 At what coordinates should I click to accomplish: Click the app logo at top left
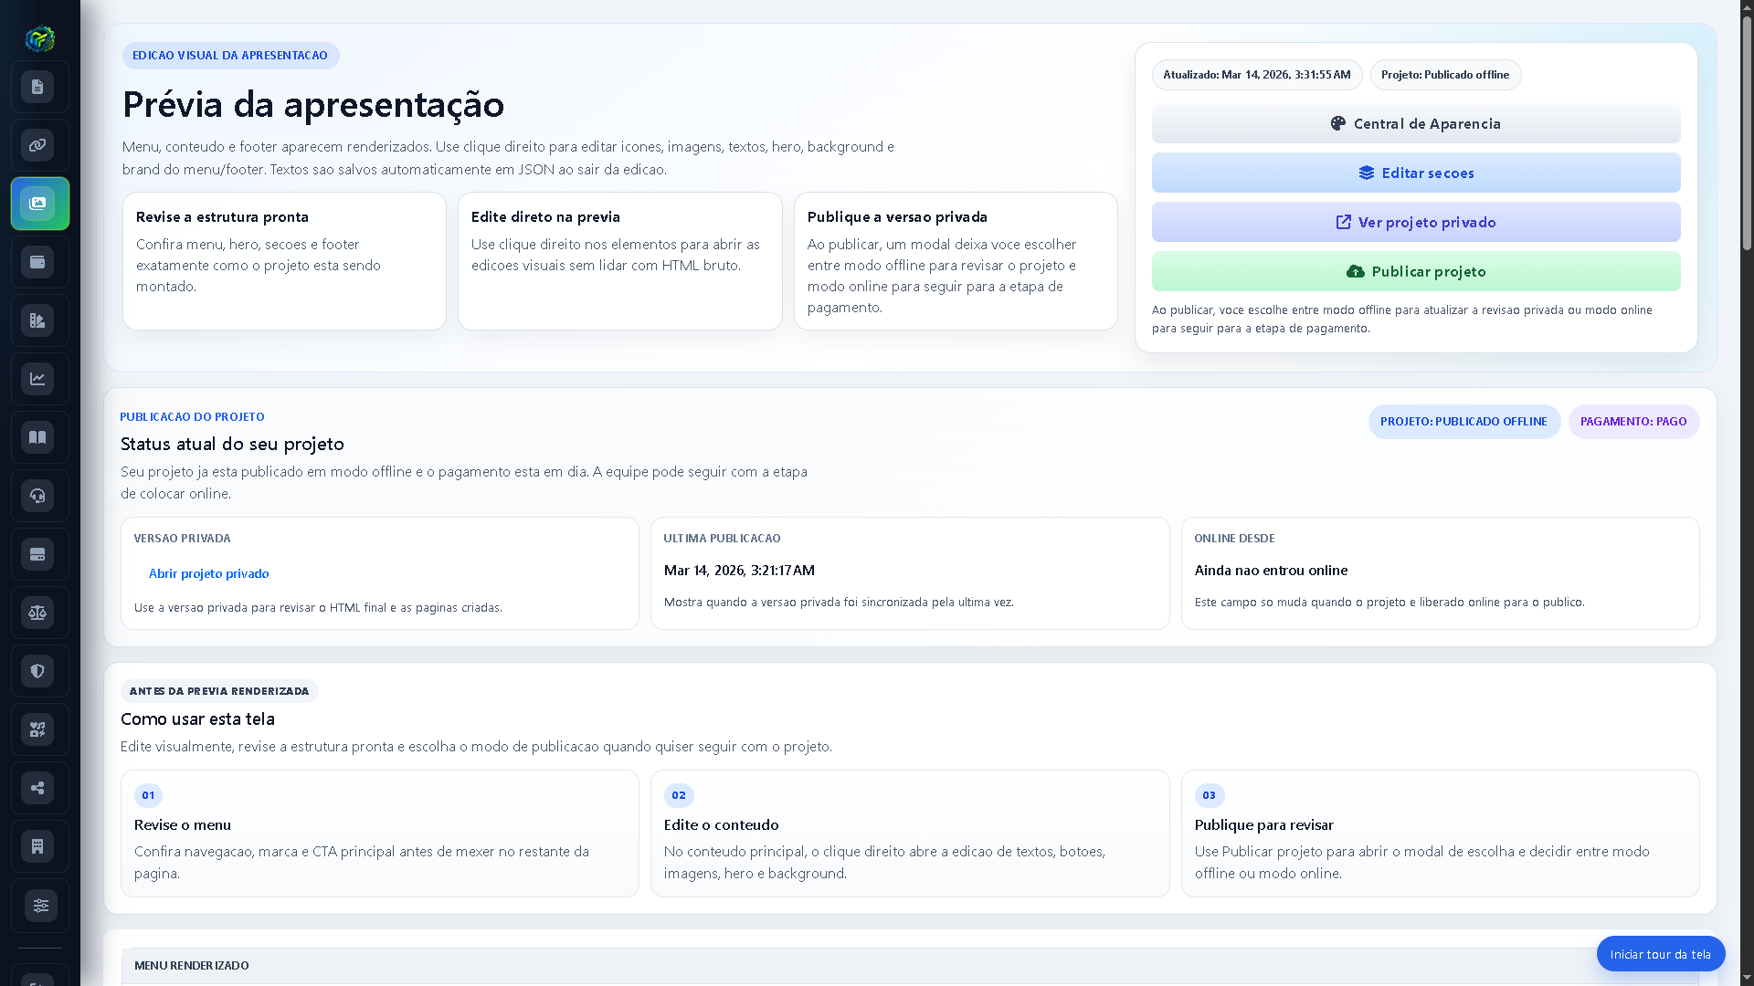(39, 38)
